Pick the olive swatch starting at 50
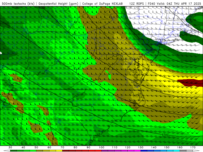This screenshot has height=152, width=203. click(40, 151)
